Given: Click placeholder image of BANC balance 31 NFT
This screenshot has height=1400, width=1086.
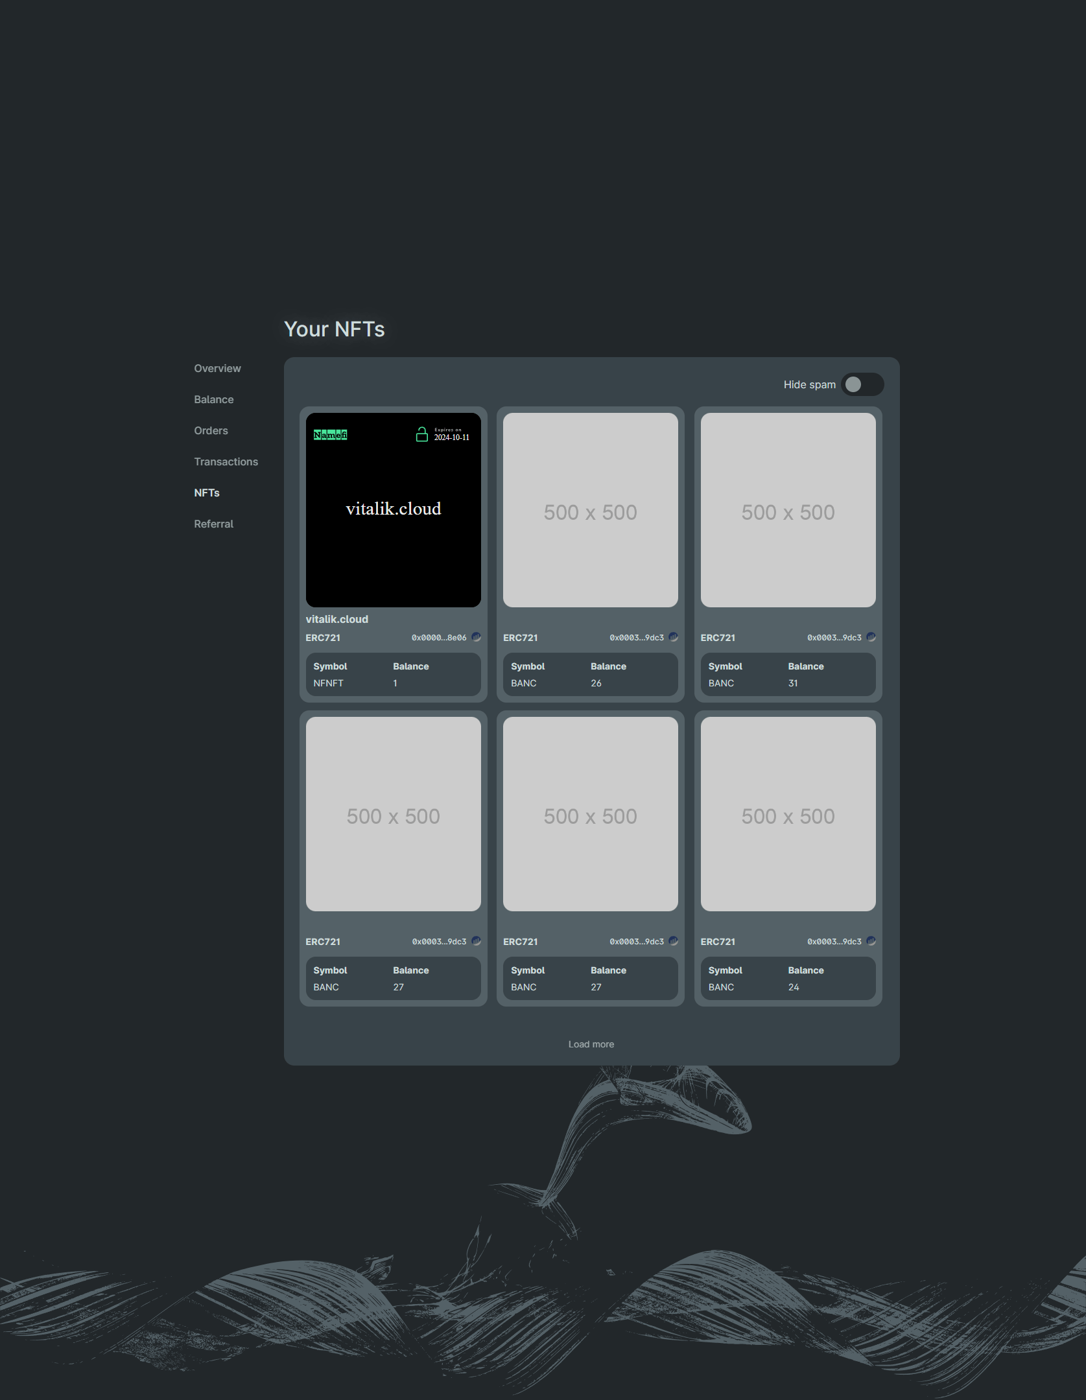Looking at the screenshot, I should tap(788, 510).
